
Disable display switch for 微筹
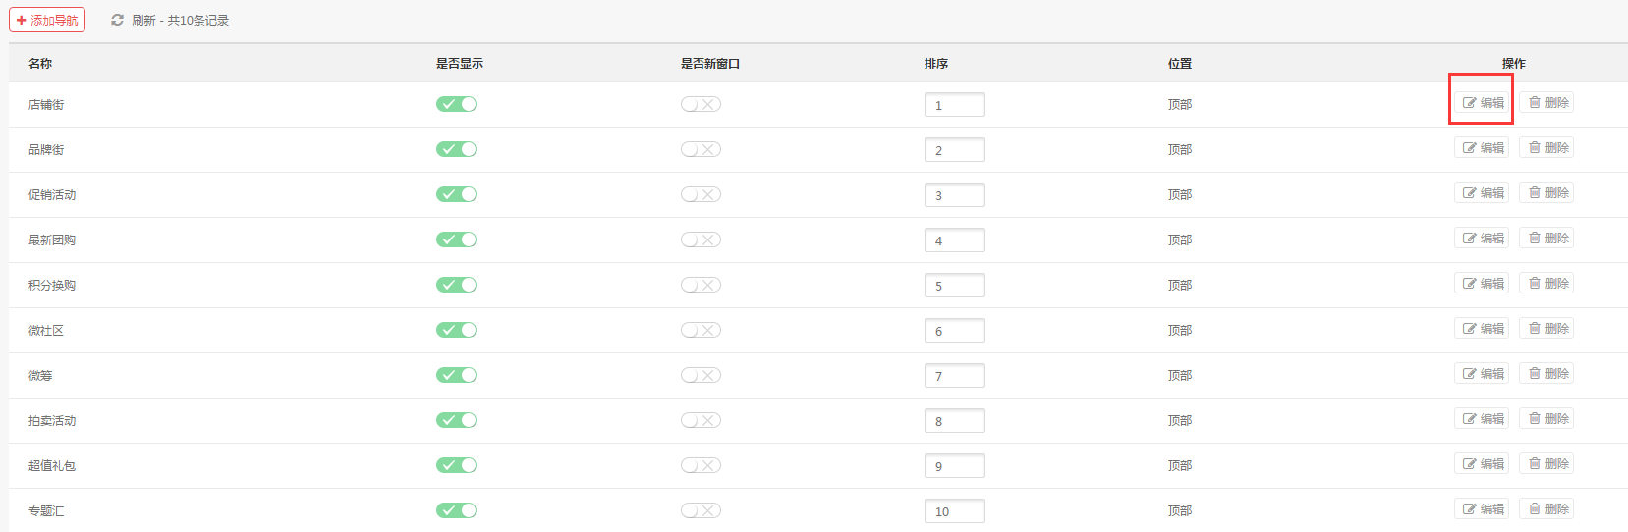point(456,375)
